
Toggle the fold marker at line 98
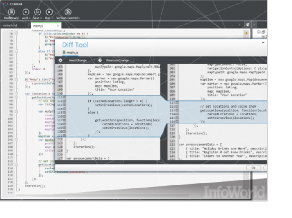(16, 111)
